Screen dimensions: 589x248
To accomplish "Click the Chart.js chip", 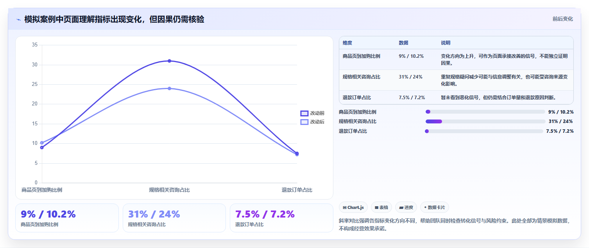I will click(x=353, y=207).
